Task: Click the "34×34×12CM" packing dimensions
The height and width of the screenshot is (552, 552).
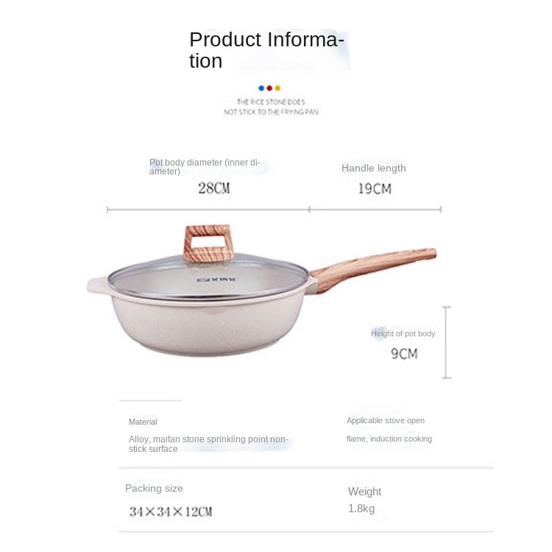Action: 171,512
